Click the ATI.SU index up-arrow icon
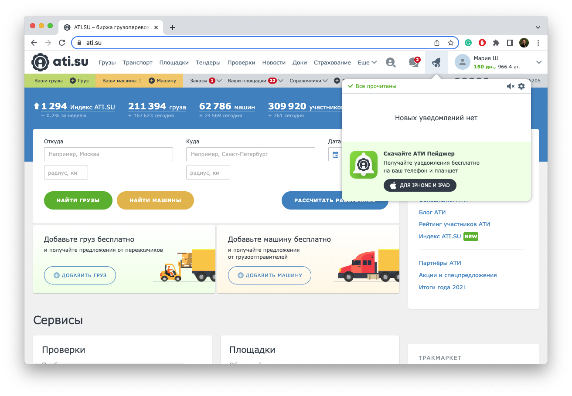 37,106
